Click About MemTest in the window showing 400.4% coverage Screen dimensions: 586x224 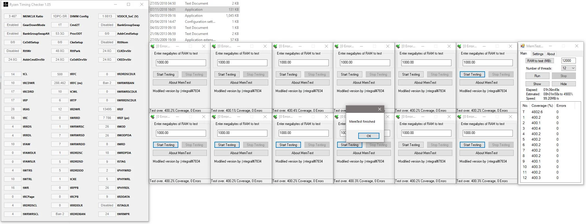(302, 83)
